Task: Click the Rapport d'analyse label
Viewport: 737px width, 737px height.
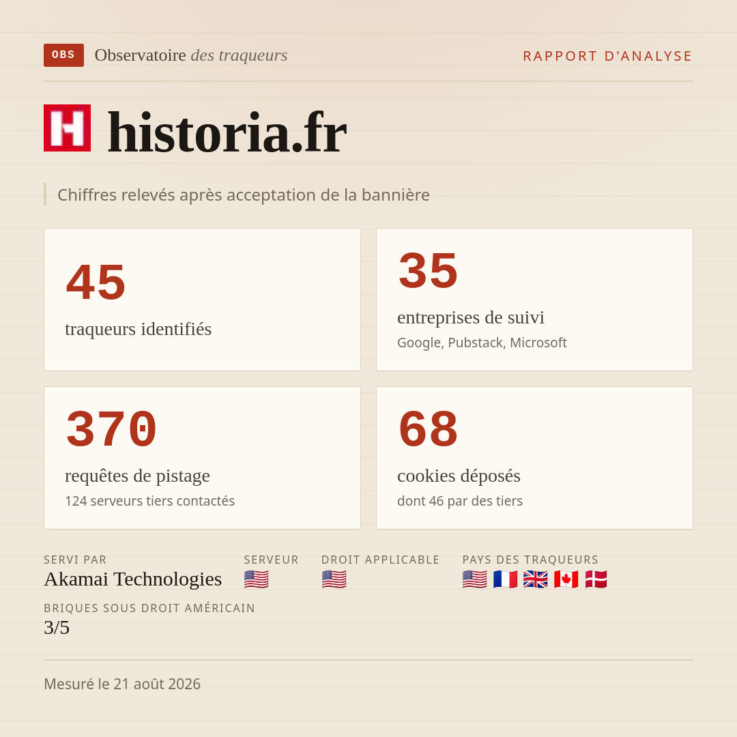Action: point(608,56)
